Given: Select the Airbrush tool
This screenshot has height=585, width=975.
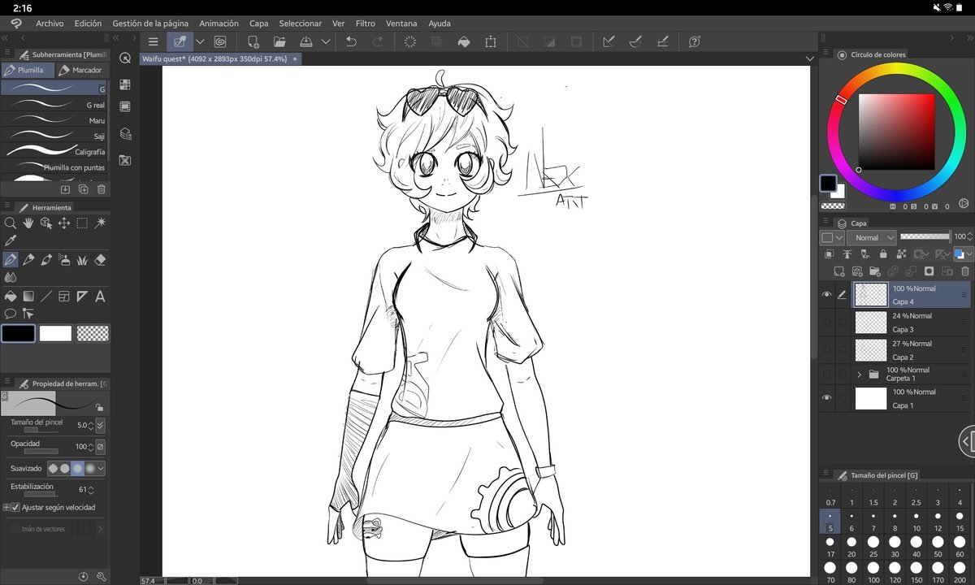Looking at the screenshot, I should pos(63,260).
